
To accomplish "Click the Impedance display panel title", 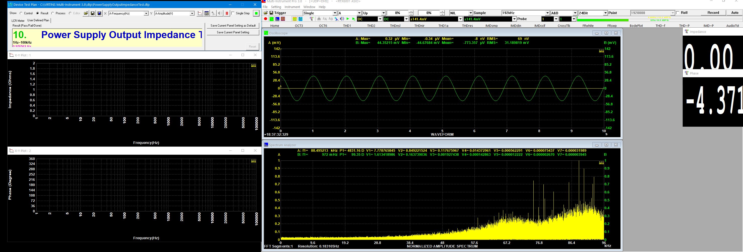I will point(698,32).
